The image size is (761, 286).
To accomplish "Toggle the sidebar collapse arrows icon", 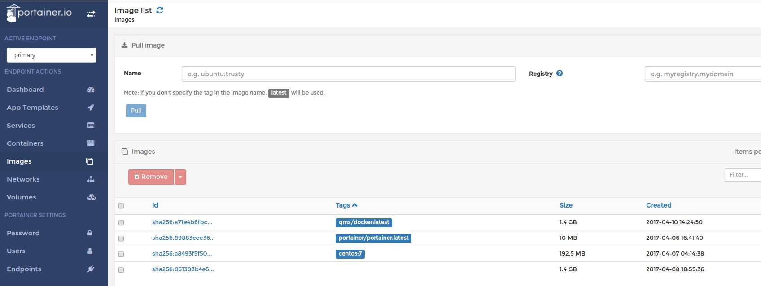I will pos(91,14).
